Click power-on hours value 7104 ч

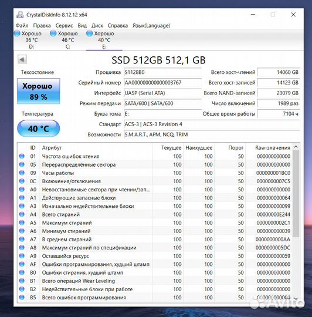tap(279, 114)
